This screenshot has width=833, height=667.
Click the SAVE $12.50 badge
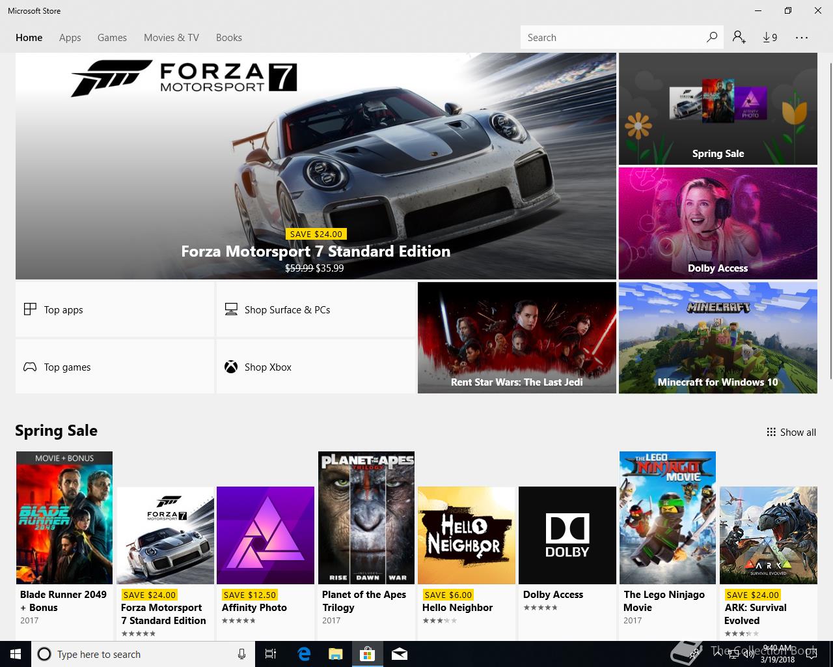tap(249, 595)
